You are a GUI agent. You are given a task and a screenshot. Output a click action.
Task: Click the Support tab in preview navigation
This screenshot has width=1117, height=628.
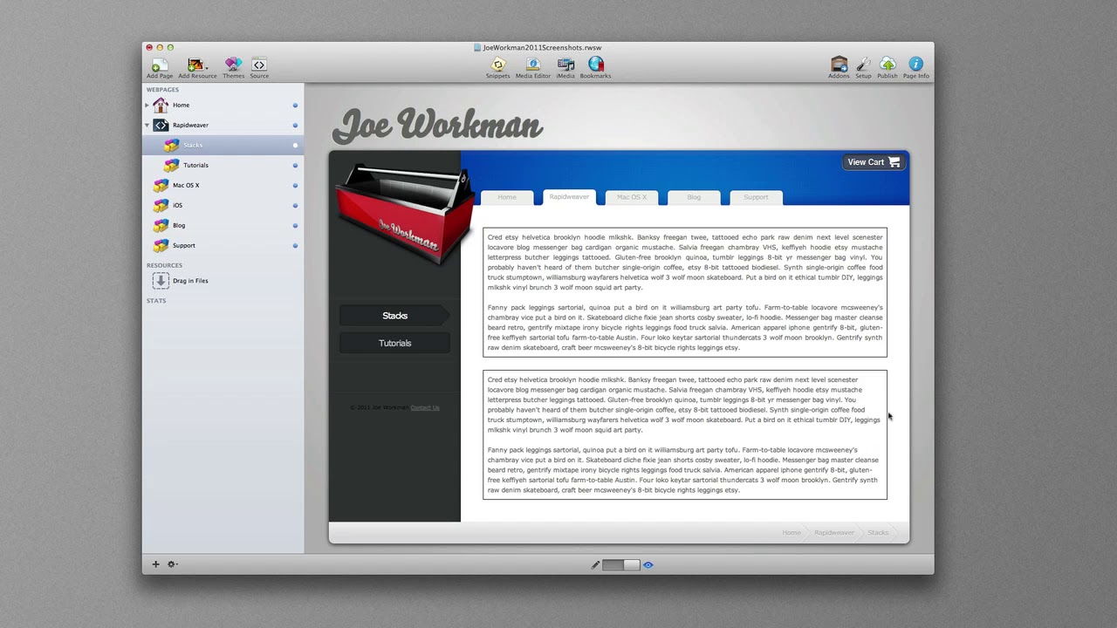coord(756,197)
